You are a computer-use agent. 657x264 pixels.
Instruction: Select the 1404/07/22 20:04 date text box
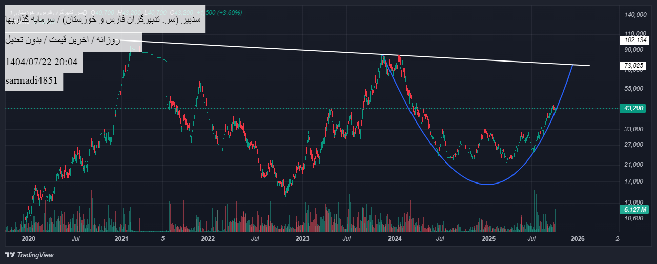click(x=42, y=62)
